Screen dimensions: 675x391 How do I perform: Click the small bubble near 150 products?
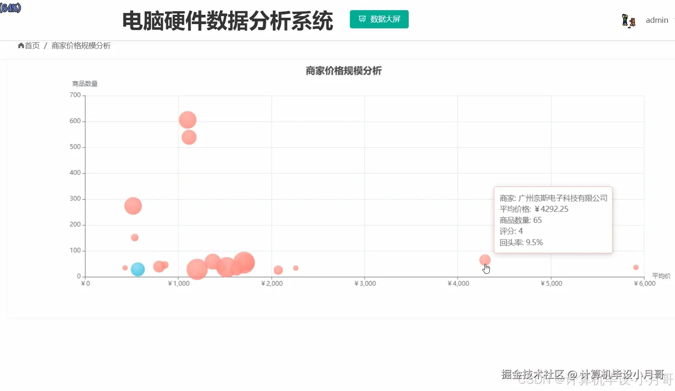135,238
